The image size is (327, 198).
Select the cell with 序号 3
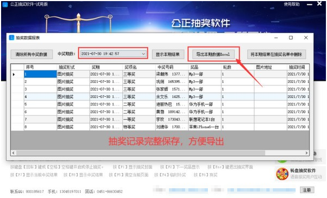40,89
